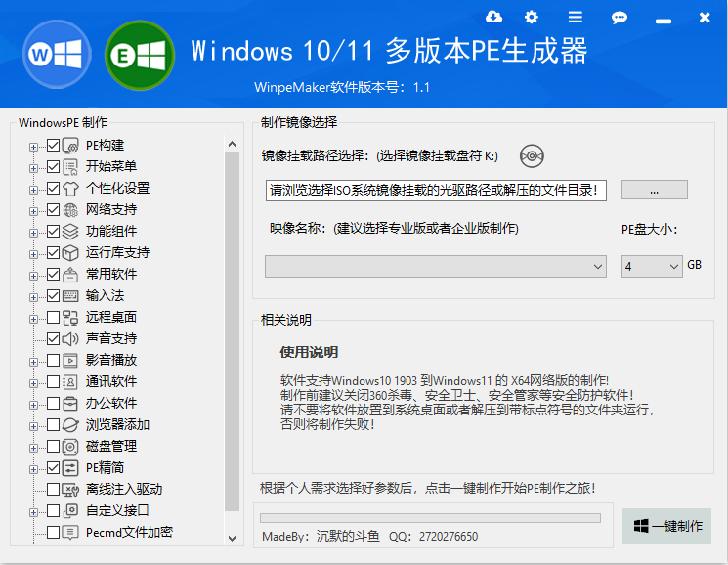Expand the 通讯软件 tree node
This screenshot has height=565, width=728.
[x=33, y=383]
